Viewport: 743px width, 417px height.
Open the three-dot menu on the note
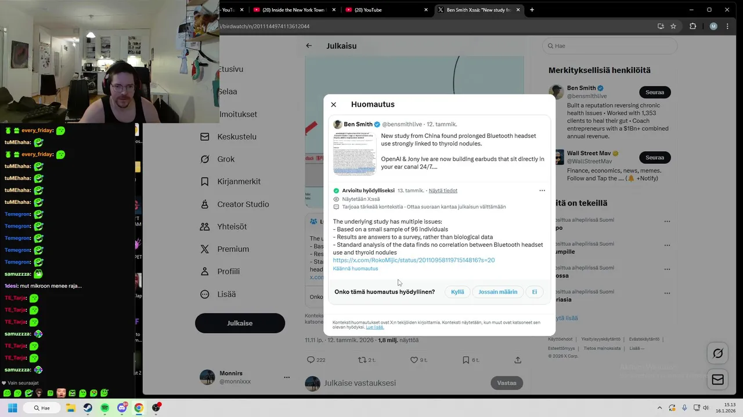coord(542,191)
